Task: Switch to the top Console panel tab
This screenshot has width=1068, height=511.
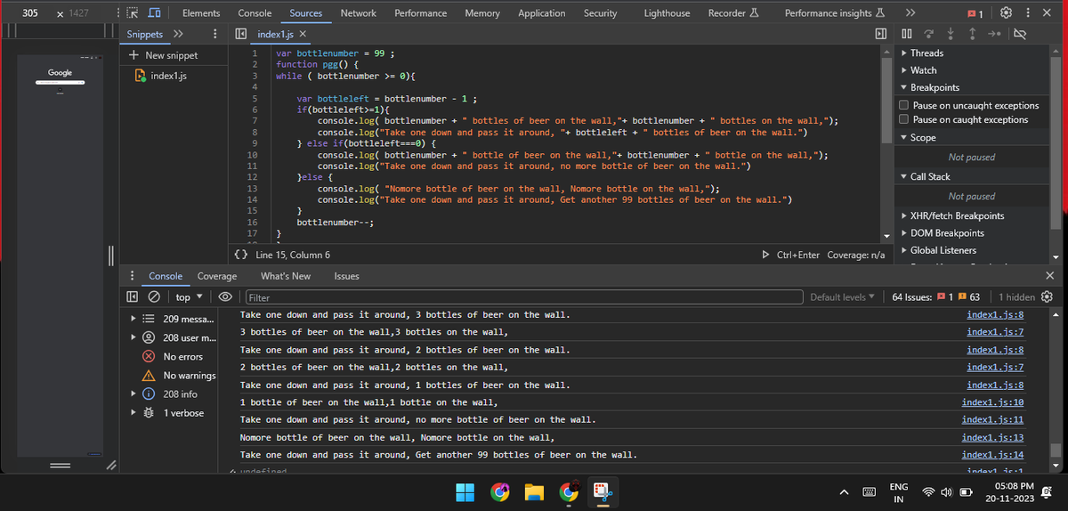Action: (x=255, y=13)
